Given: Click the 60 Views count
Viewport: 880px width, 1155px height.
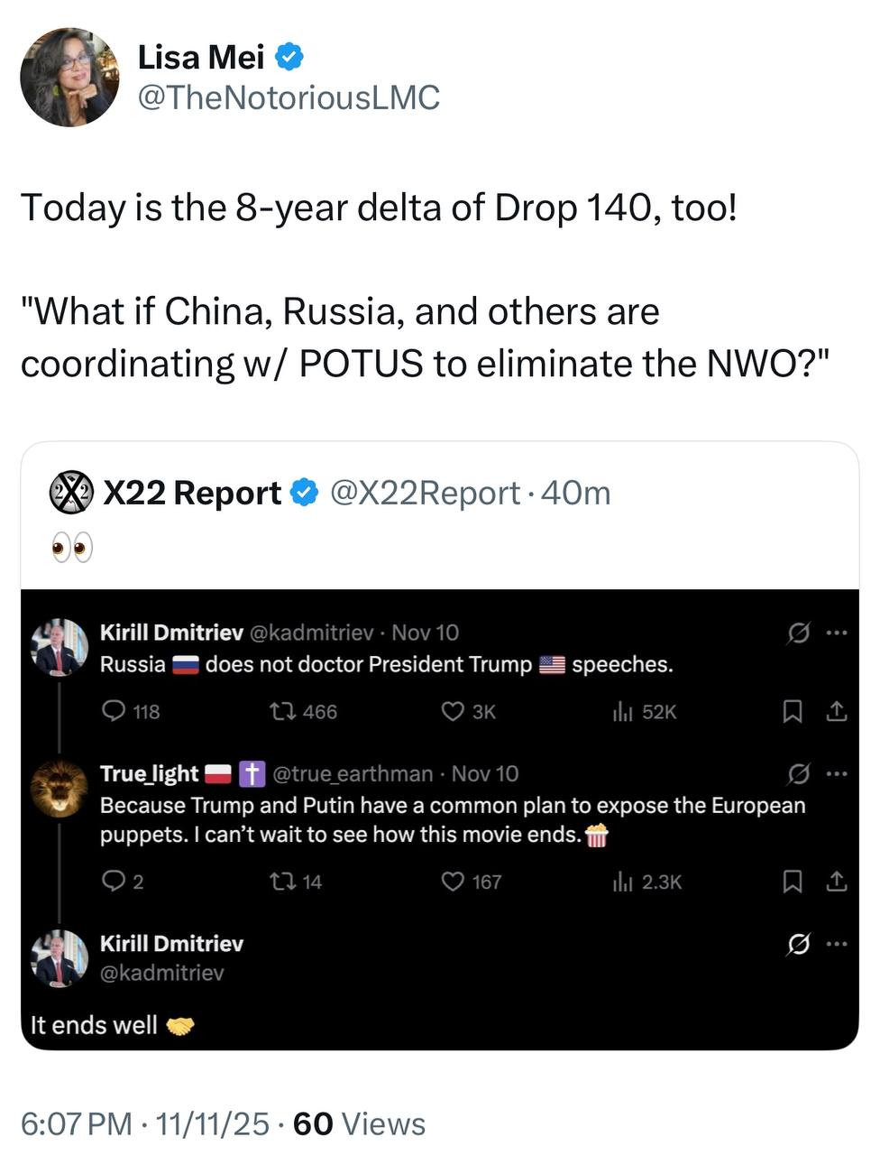Looking at the screenshot, I should point(359,1124).
